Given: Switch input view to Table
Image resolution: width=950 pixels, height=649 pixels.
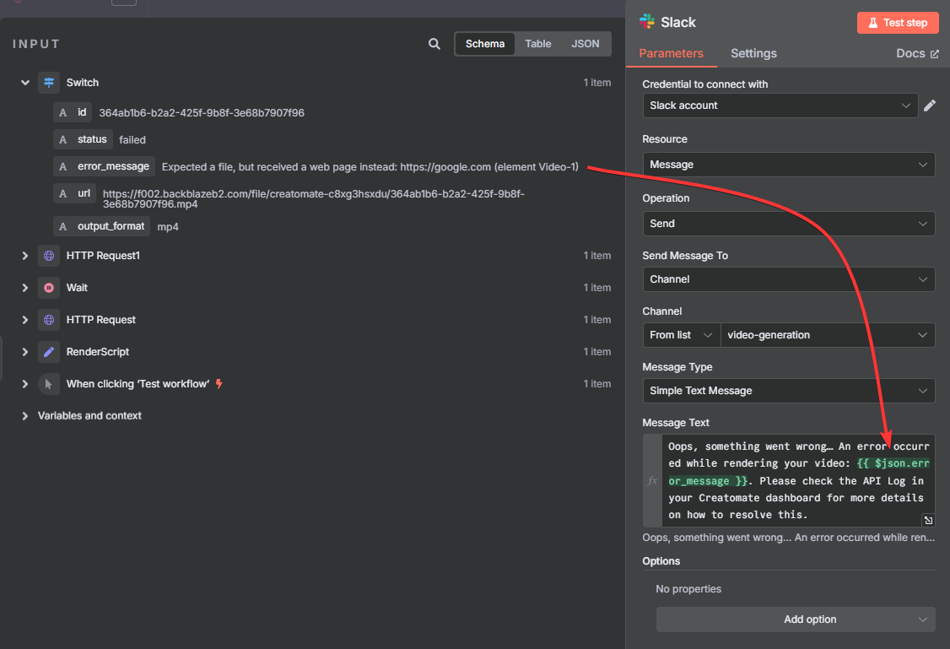Looking at the screenshot, I should [x=537, y=44].
